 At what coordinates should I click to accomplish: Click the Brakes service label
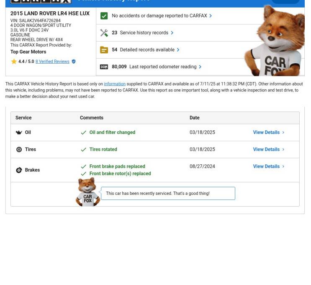pyautogui.click(x=32, y=170)
